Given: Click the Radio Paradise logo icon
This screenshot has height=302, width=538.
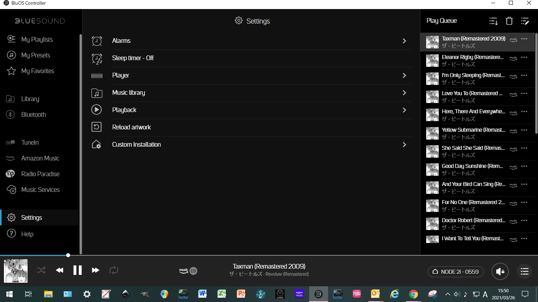Looking at the screenshot, I should click(x=11, y=174).
